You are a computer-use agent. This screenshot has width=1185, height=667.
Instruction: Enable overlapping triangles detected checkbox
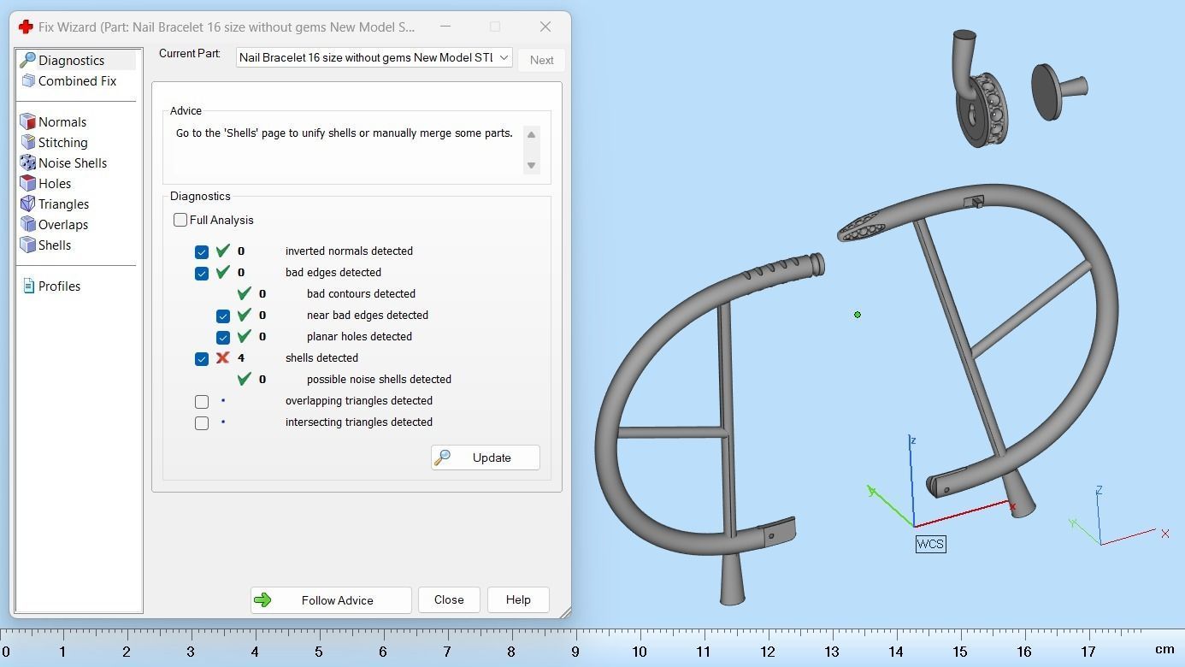pos(202,401)
